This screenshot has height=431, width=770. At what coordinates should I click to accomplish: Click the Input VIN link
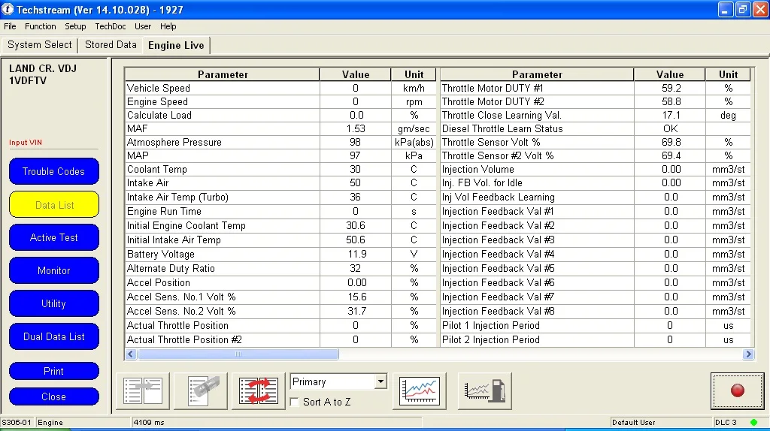[26, 142]
